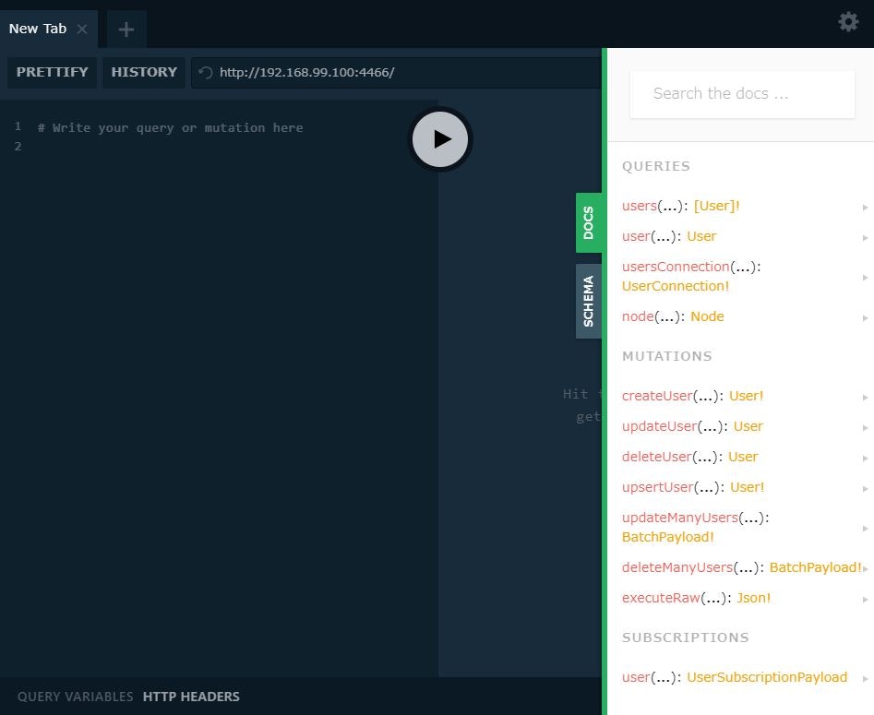Click the PRETTIFY button
Image resolution: width=874 pixels, height=715 pixels.
(x=52, y=73)
